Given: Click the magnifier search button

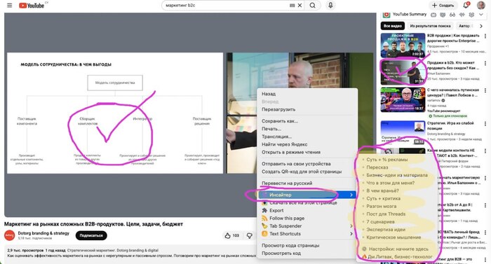Looking at the screenshot, I should pyautogui.click(x=313, y=6).
